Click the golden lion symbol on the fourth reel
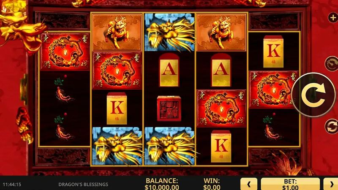The height and width of the screenshot is (190, 338). [x=221, y=33]
